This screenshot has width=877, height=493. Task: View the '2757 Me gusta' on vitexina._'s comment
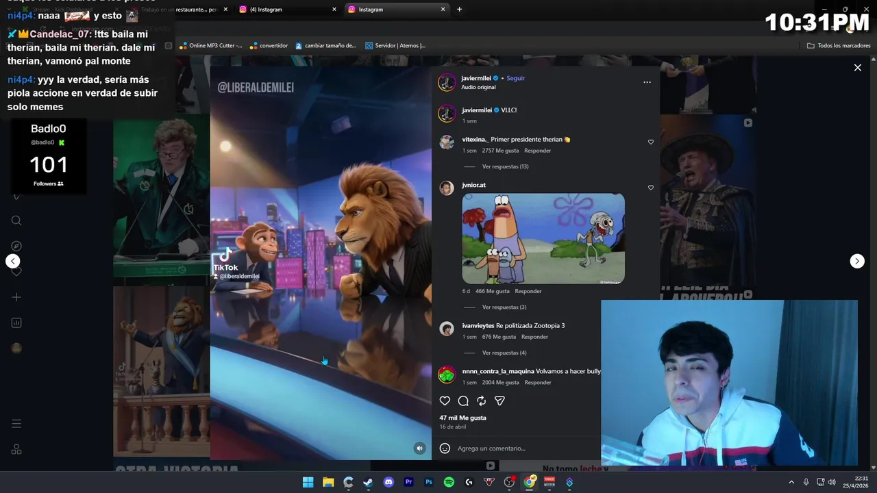500,151
